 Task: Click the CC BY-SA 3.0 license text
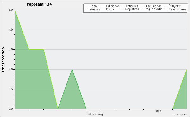pyautogui.click(x=180, y=115)
